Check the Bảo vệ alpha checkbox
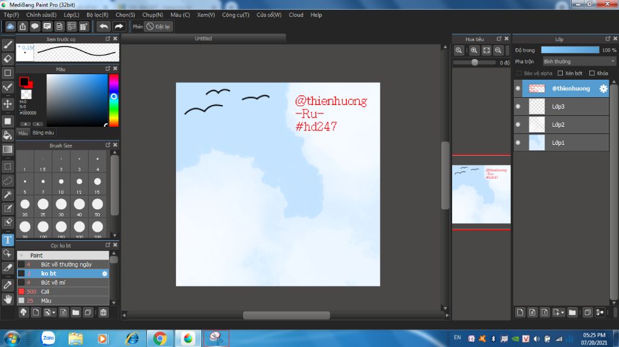Image resolution: width=619 pixels, height=347 pixels. point(519,74)
